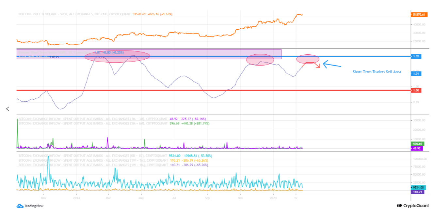434x217 pixels.
Task: Select the blue arrow annotation
Action: coord(332,64)
